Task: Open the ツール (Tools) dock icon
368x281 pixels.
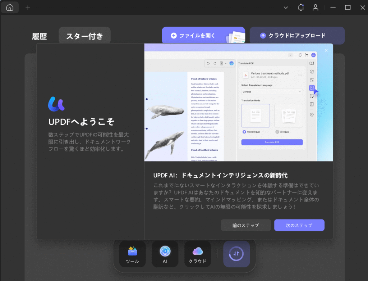Action: pos(133,254)
